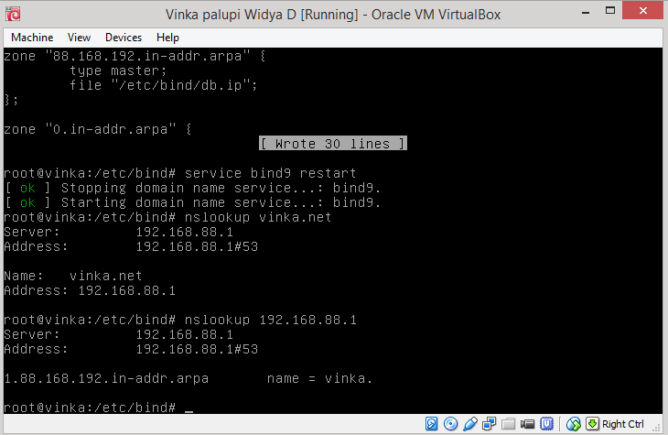
Task: Click the hard disk activity indicator icon
Action: coord(431,424)
